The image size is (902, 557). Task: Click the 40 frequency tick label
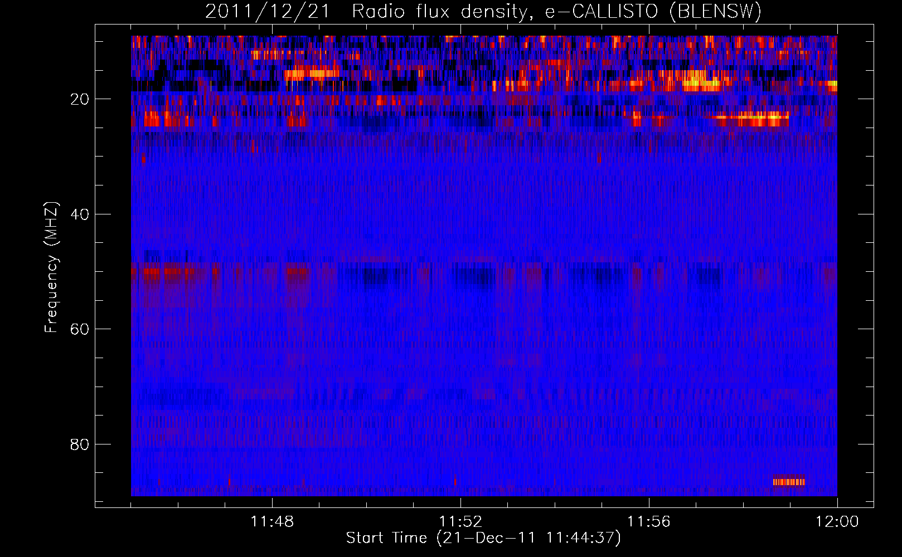pos(80,214)
